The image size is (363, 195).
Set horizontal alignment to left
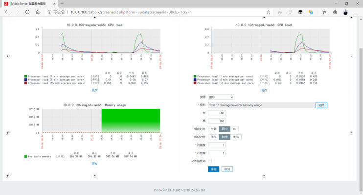click(213, 129)
